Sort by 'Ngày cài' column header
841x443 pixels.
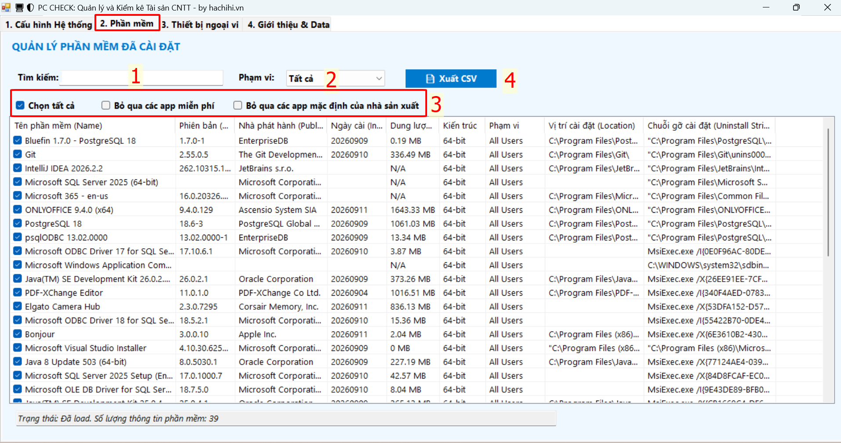click(356, 126)
